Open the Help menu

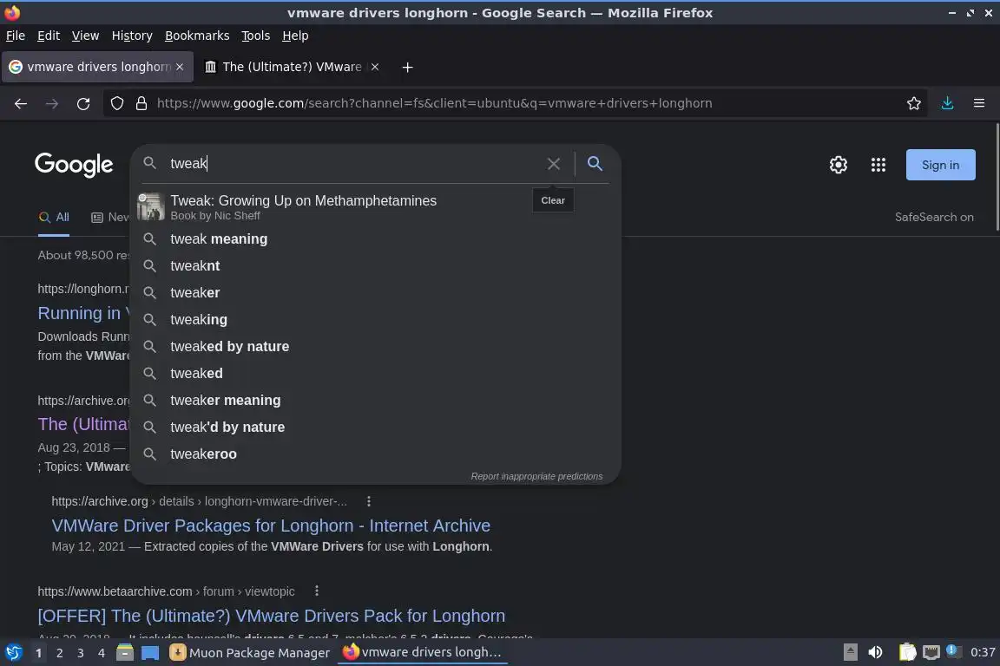295,36
